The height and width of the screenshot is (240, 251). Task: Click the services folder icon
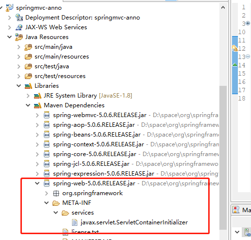click(x=65, y=213)
